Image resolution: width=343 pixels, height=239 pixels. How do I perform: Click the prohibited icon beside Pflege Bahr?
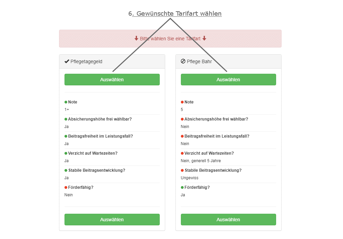183,61
